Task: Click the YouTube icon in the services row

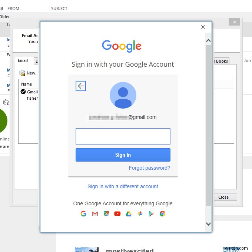Action: point(117,213)
